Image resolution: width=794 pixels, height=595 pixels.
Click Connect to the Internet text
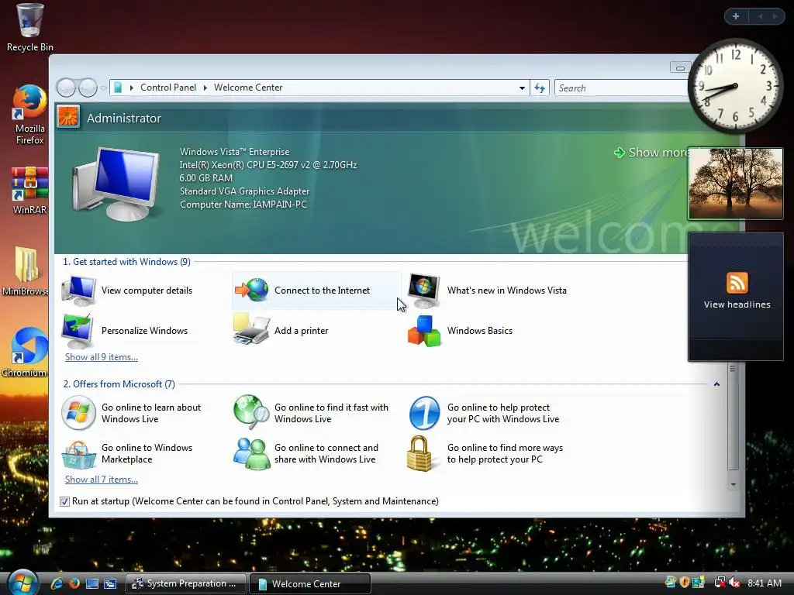click(322, 291)
